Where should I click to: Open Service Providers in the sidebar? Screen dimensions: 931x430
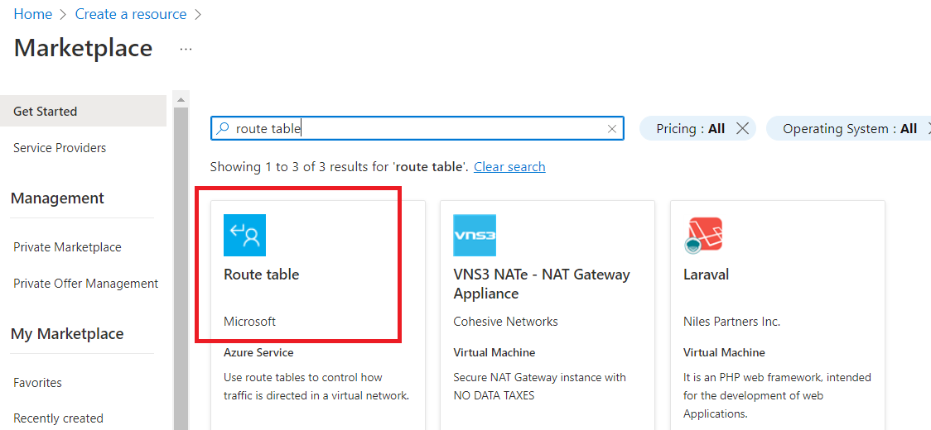[60, 148]
